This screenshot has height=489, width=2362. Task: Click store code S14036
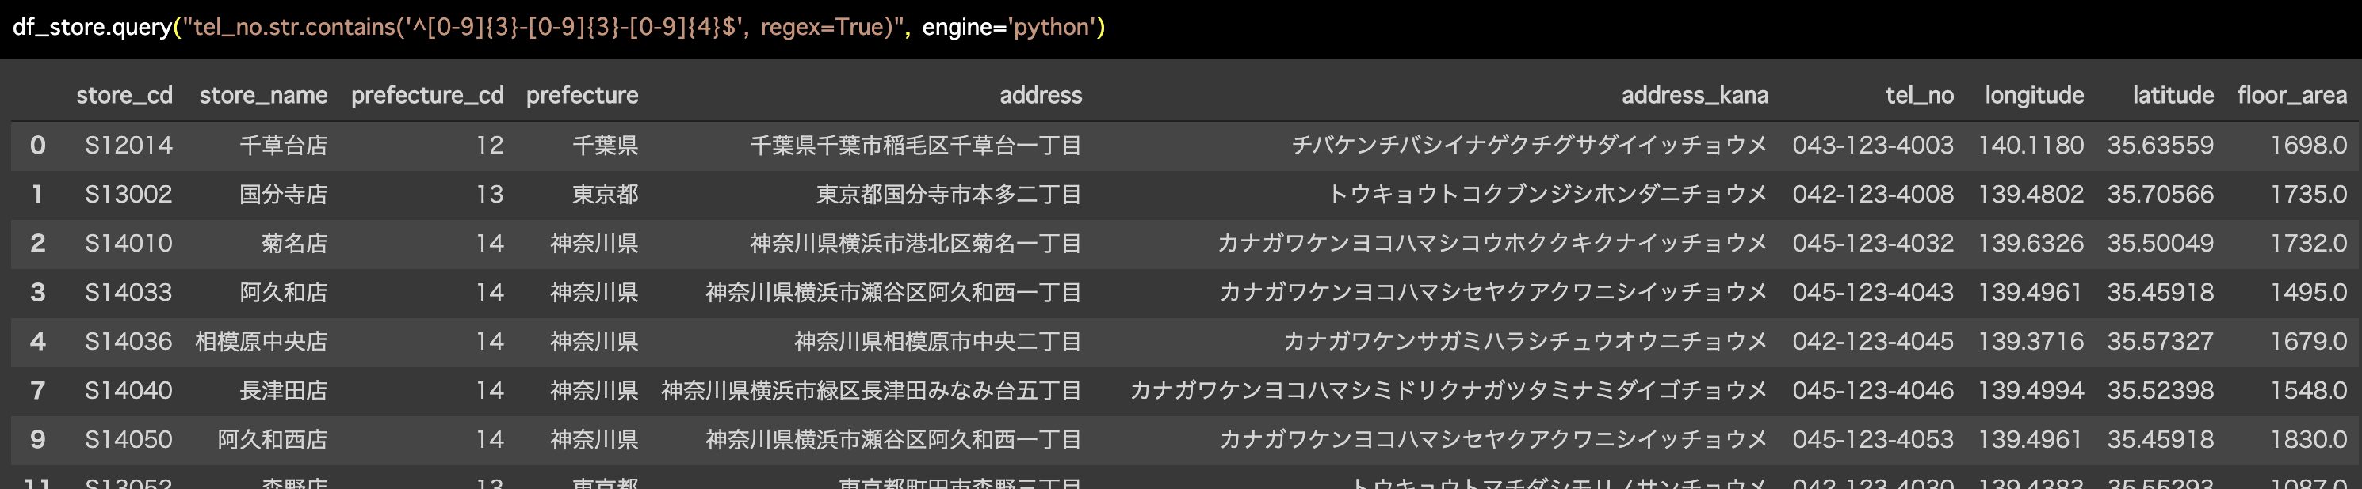pos(128,342)
